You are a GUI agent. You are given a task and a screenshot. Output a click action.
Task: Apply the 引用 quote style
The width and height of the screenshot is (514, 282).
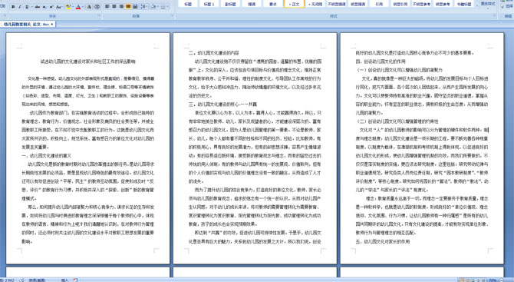click(x=379, y=4)
